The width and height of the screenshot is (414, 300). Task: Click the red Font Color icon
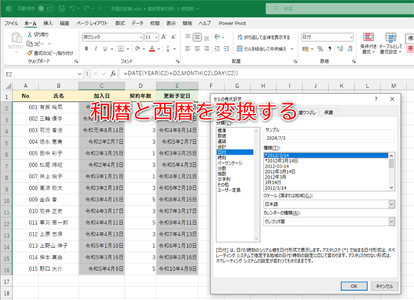(x=152, y=48)
